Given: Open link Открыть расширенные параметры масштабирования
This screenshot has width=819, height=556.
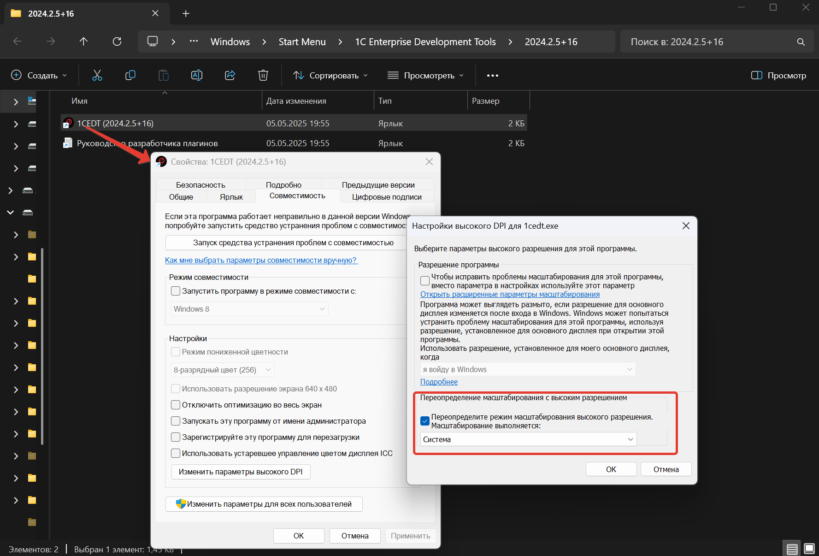Looking at the screenshot, I should (510, 294).
